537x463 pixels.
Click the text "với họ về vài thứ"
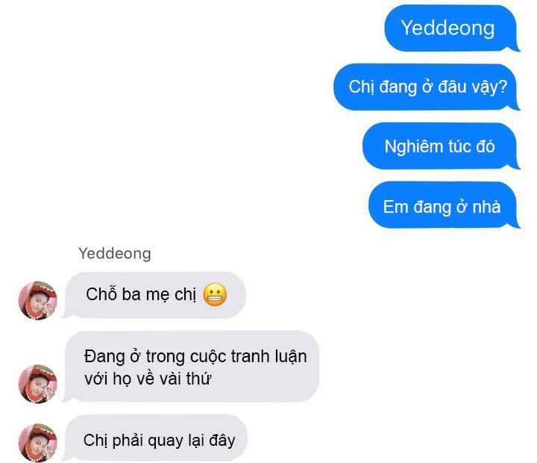[x=148, y=379]
